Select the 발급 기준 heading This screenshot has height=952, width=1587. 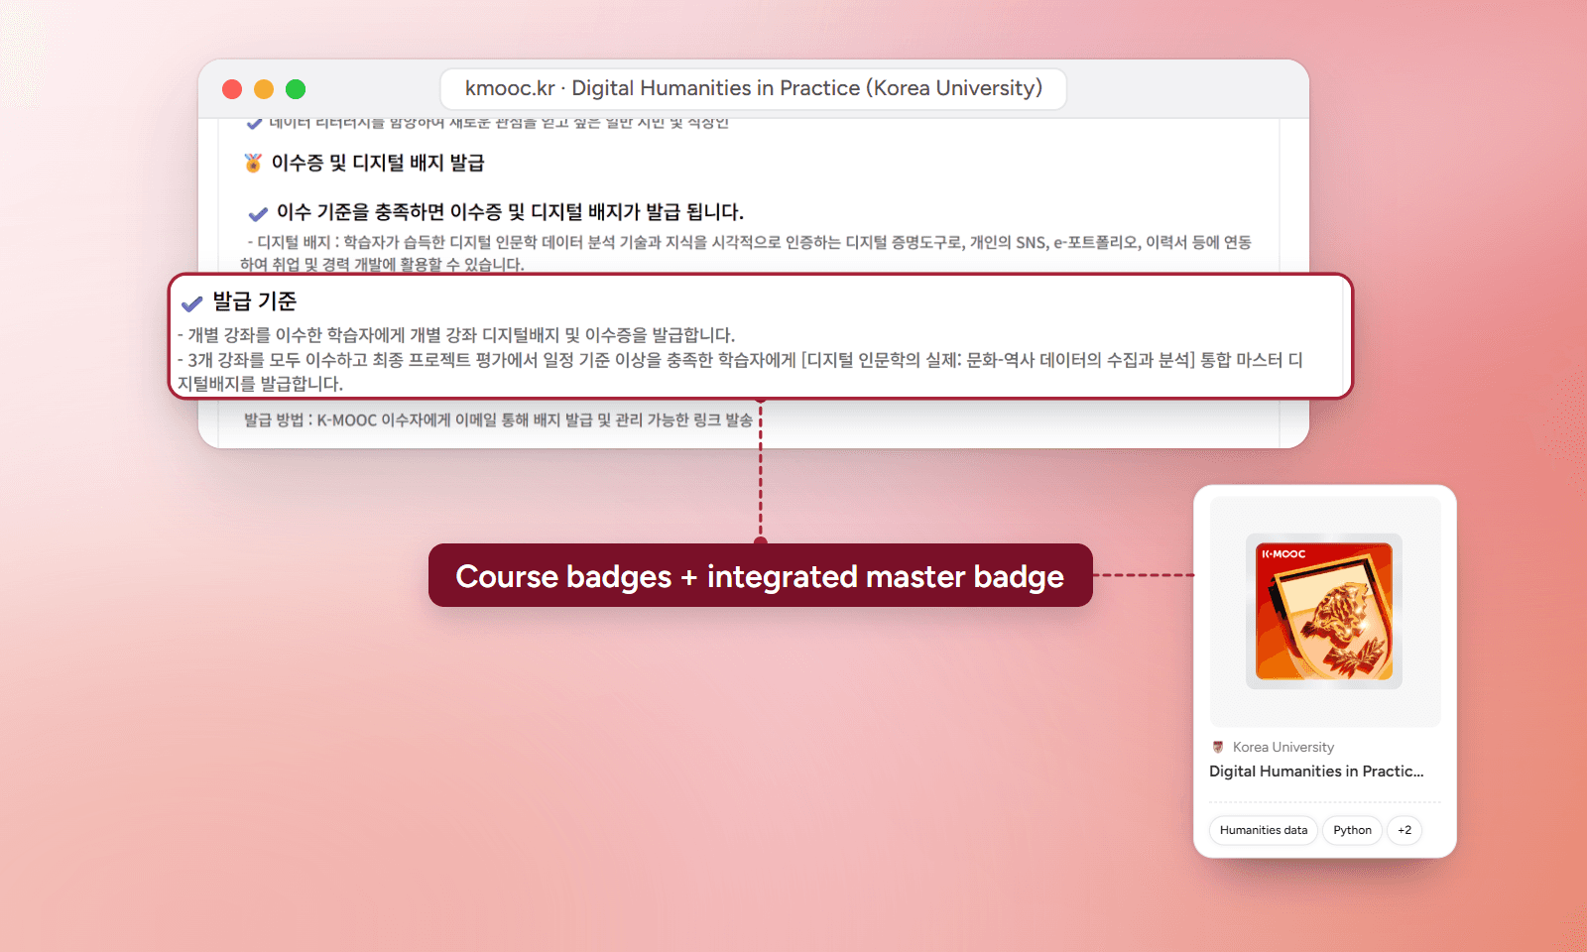click(255, 301)
